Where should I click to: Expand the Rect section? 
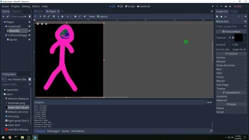coord(231,69)
